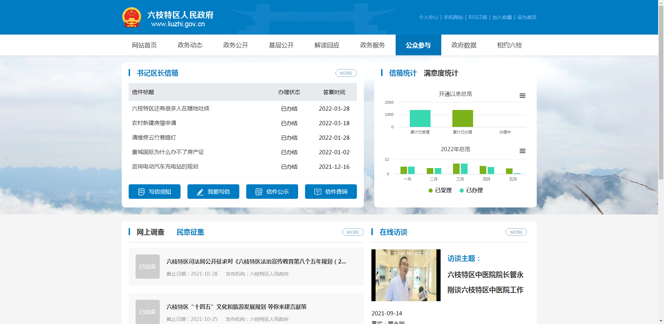Click the scroll down arrow on scrollbar
Screen dimensions: 664x324
click(x=661, y=321)
